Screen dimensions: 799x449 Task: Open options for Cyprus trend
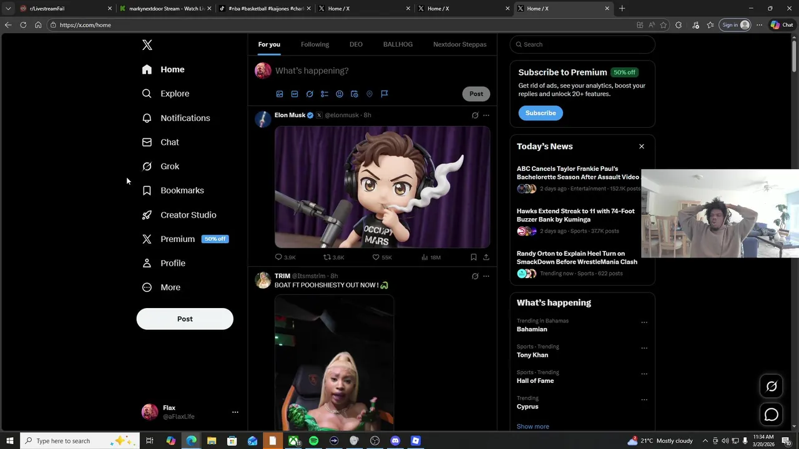coord(644,400)
